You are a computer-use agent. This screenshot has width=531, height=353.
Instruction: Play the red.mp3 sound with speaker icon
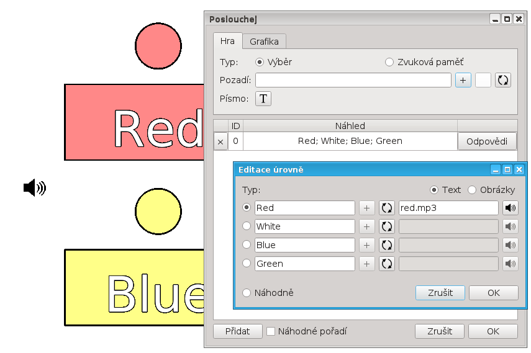coord(511,208)
